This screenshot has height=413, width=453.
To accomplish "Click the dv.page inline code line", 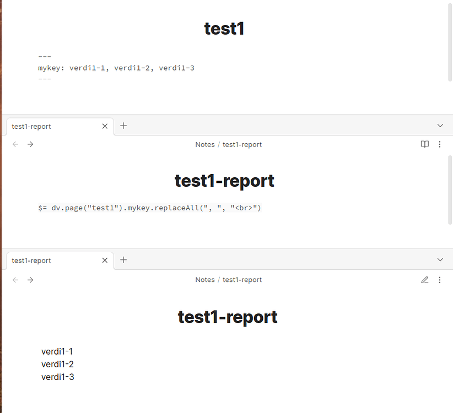I will [x=149, y=208].
